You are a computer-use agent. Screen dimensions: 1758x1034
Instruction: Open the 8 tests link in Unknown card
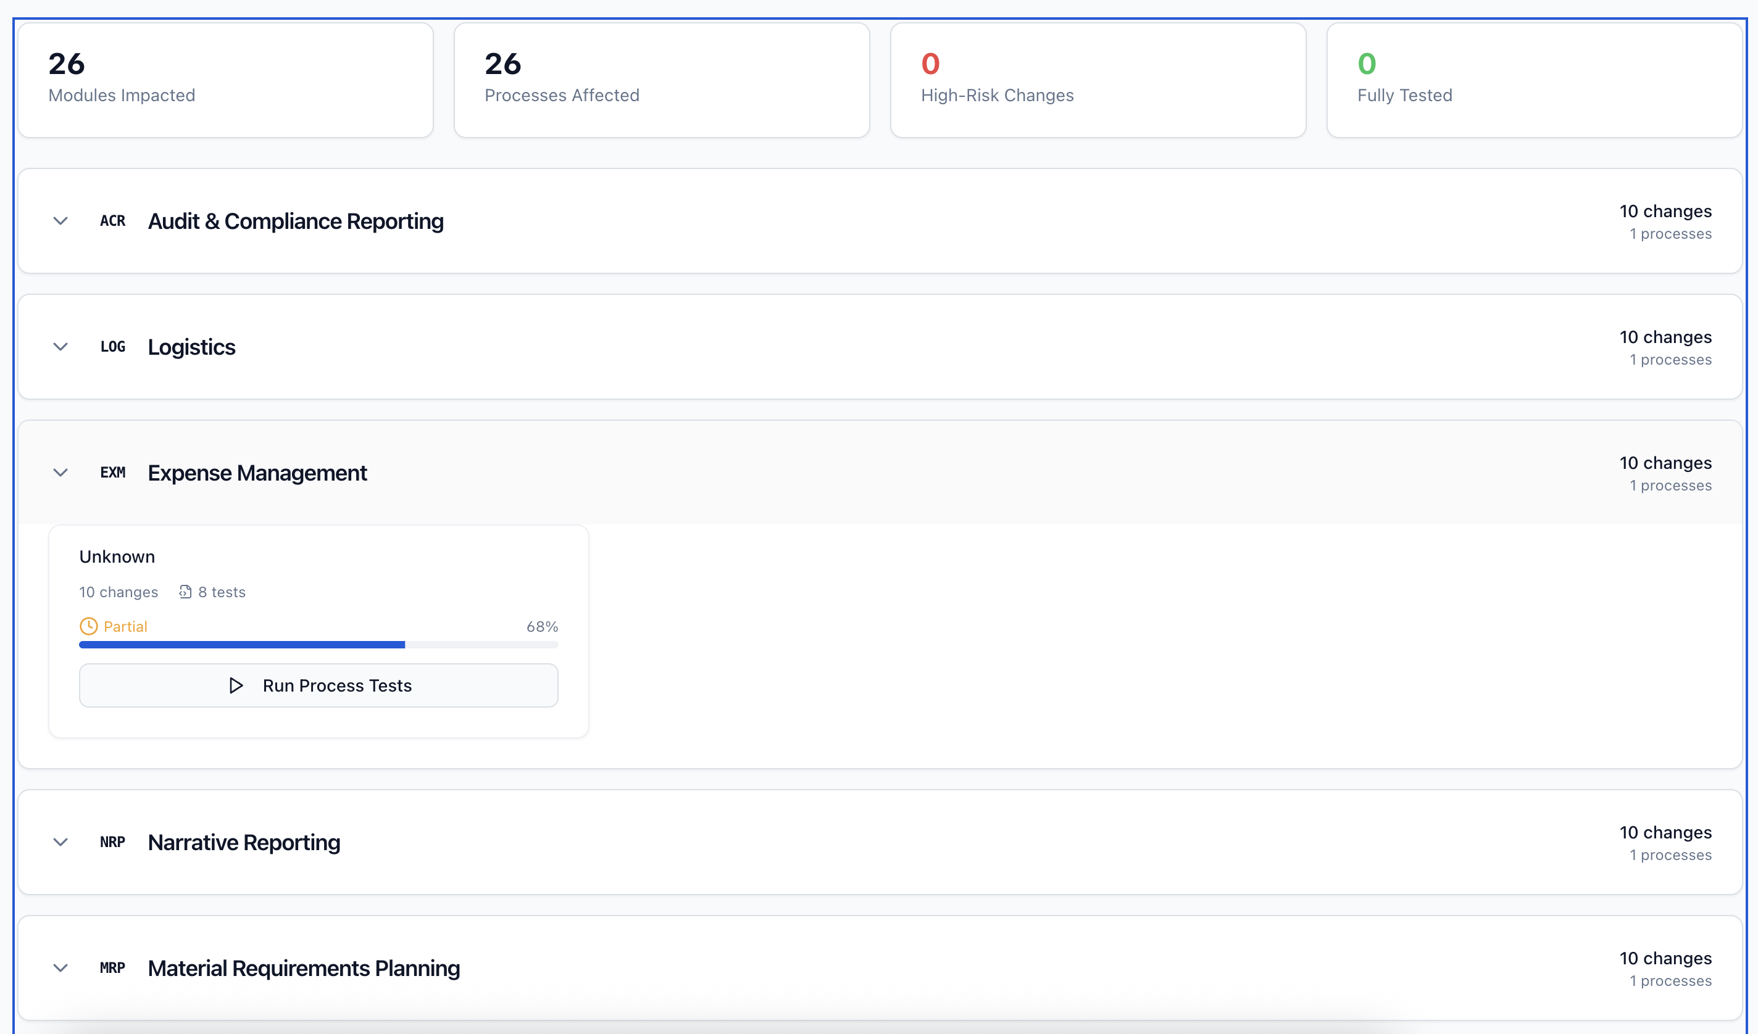pyautogui.click(x=222, y=591)
